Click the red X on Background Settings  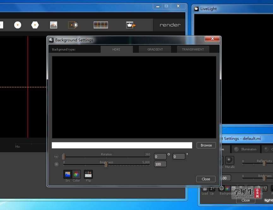pos(212,39)
